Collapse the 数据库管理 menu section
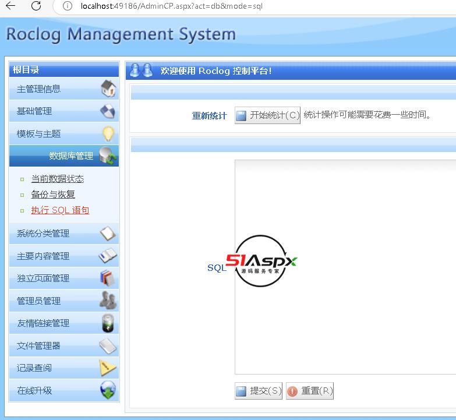The width and height of the screenshot is (456, 420). pyautogui.click(x=64, y=156)
